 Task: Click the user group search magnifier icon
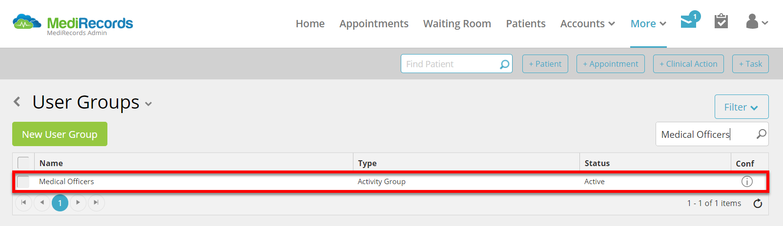click(x=761, y=134)
